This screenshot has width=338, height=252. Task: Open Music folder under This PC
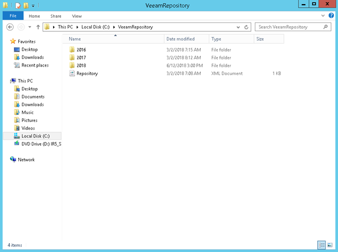pyautogui.click(x=28, y=112)
